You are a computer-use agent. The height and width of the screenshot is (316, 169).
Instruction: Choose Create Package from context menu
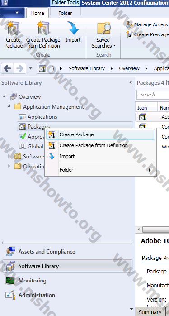100,134
